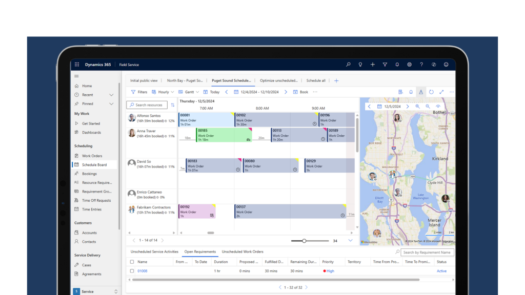Open the Hourly view dropdown
Viewport: 525px width, 295px height.
click(163, 92)
